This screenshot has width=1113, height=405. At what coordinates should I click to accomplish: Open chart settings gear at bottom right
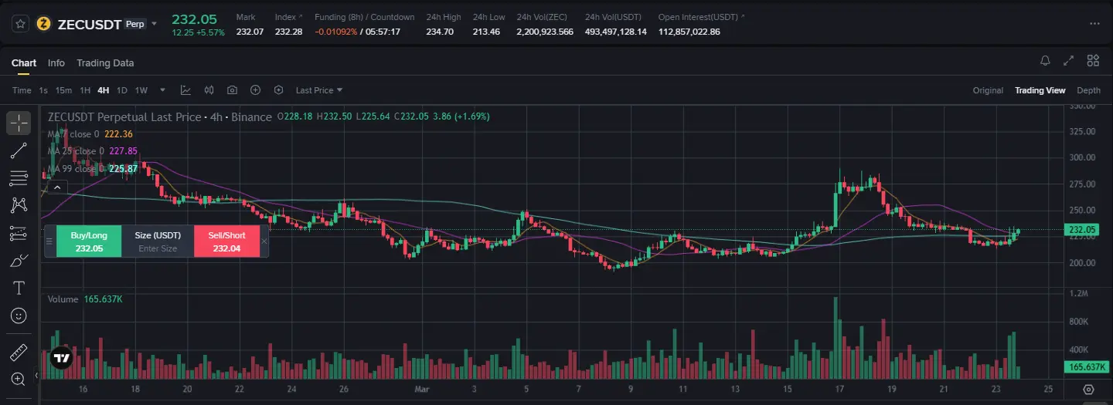1088,390
